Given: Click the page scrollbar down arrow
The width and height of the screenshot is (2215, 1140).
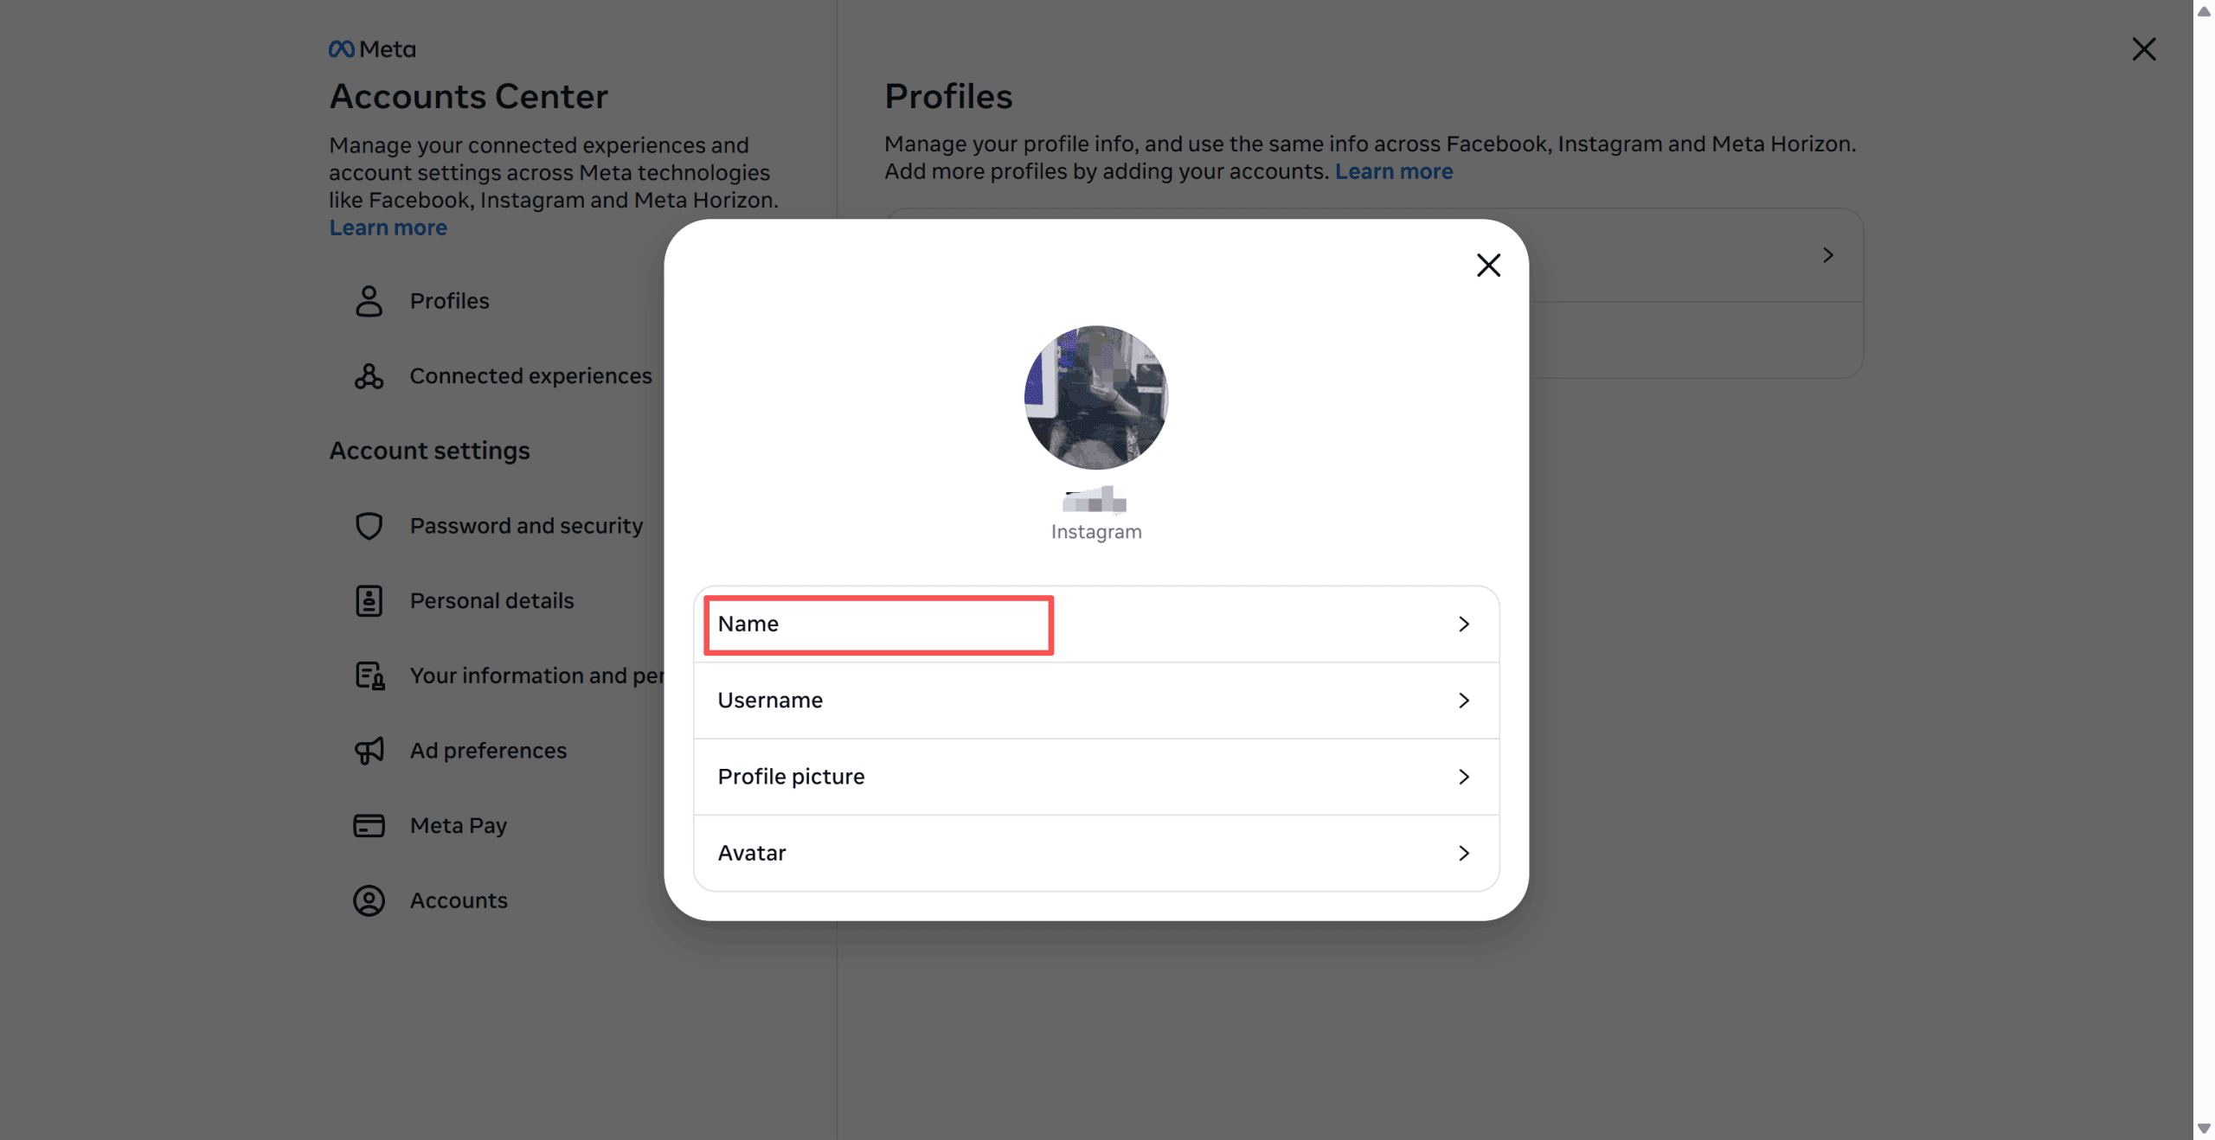Looking at the screenshot, I should [2203, 1130].
